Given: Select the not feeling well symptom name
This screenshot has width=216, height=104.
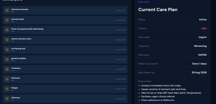Looking at the screenshot, I should (18, 49).
